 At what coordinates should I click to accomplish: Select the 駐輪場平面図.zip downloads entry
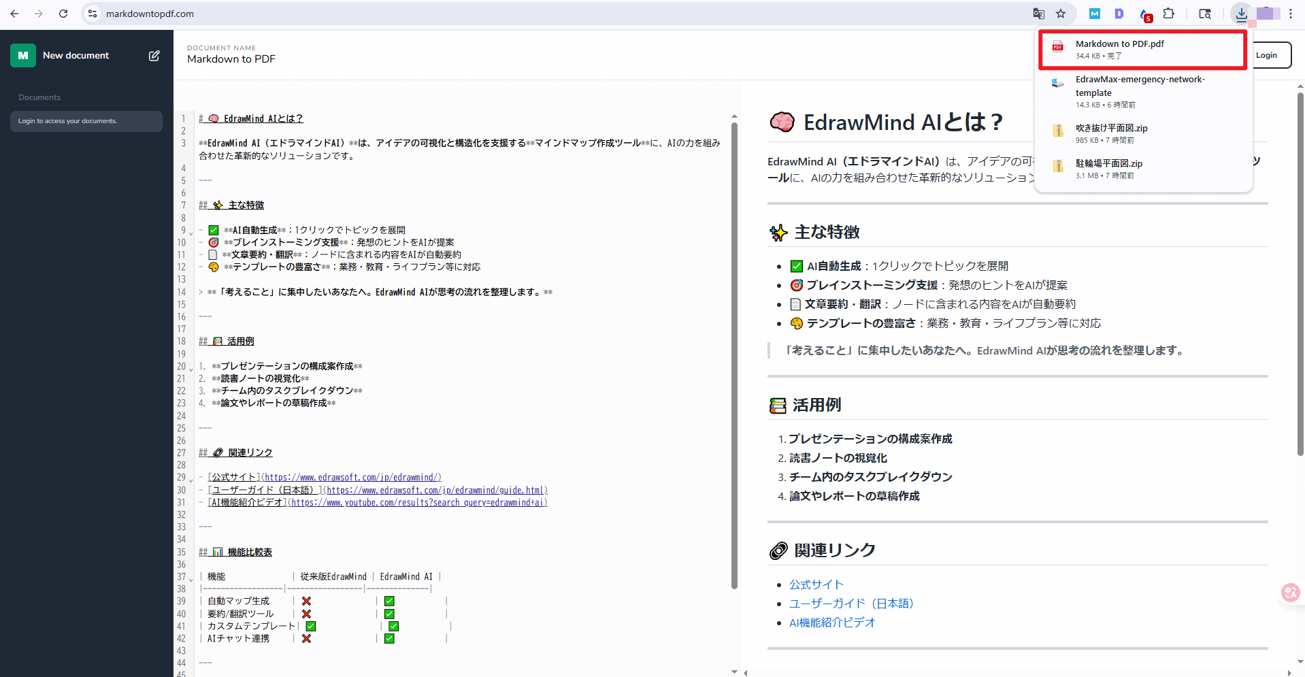[1110, 163]
